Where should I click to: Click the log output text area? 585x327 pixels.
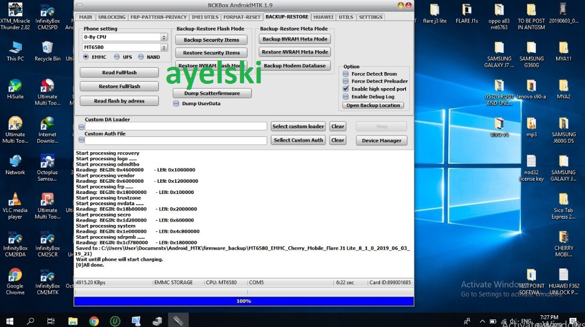coord(244,214)
